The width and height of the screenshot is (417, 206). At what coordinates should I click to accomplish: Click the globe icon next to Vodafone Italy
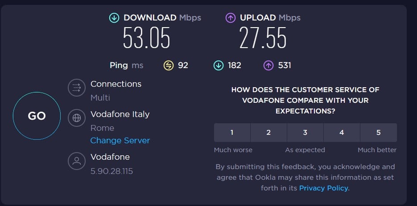[77, 118]
